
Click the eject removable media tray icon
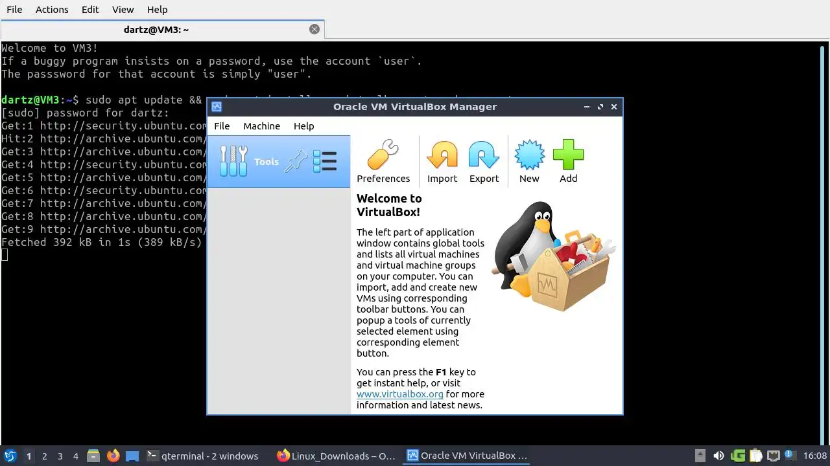pos(700,456)
